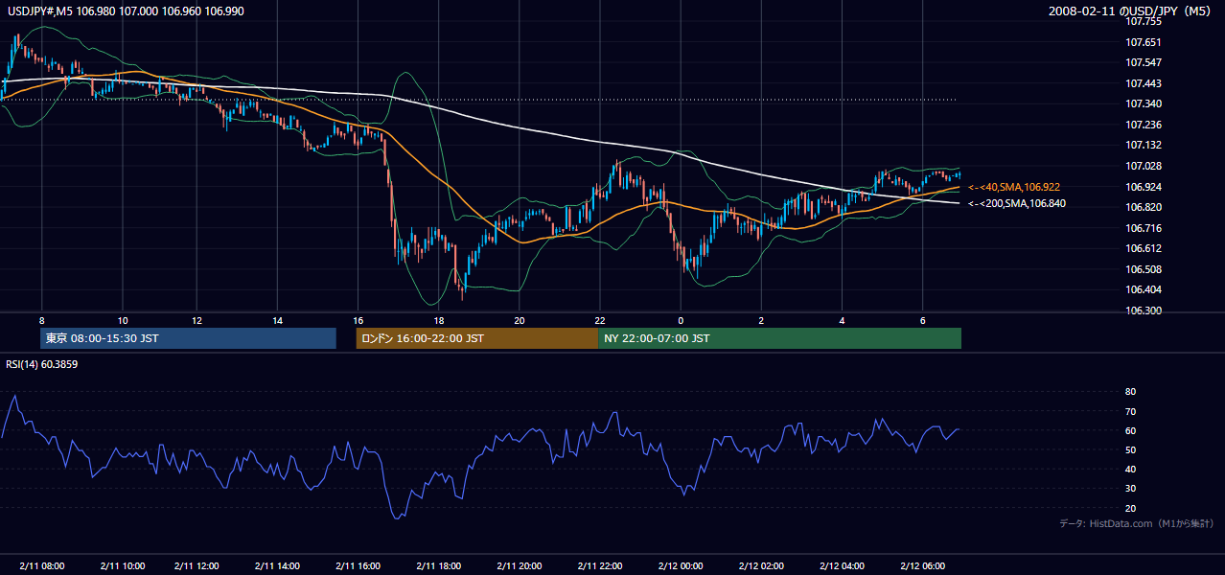Click the 40 SMA label 106.922
This screenshot has width=1225, height=575.
point(1014,187)
